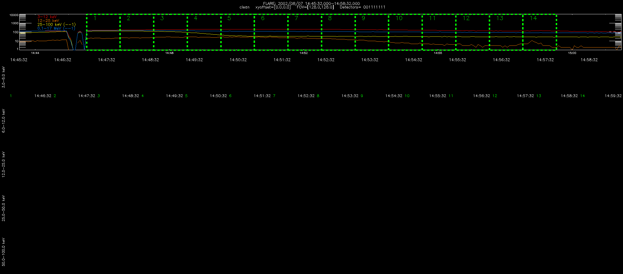
Task: Click '14:49:32' beside green number 5
Action: coord(174,96)
